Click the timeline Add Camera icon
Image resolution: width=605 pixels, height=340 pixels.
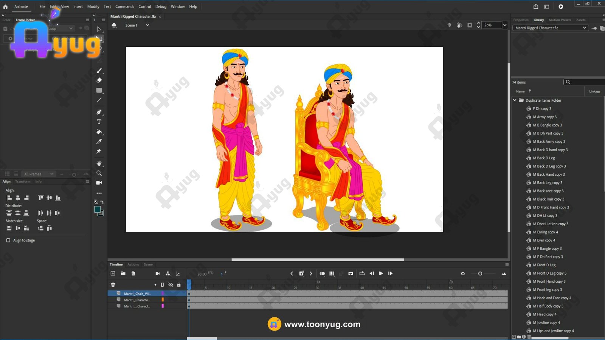158,274
